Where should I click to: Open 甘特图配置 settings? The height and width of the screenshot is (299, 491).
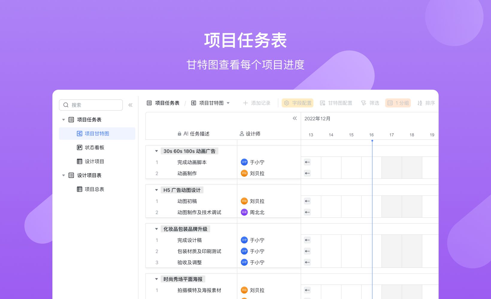(x=336, y=103)
